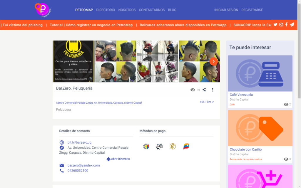
Task: Open the Café Venezuela title link
Action: [x=241, y=95]
